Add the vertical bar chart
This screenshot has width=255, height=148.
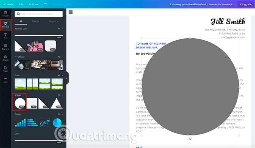(x=20, y=123)
